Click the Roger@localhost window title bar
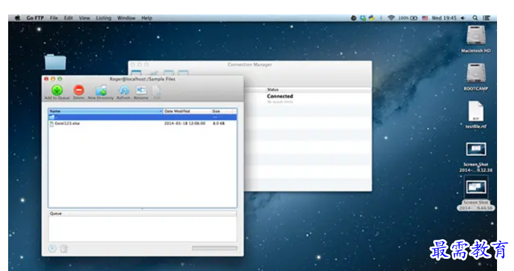Image resolution: width=514 pixels, height=271 pixels. click(x=143, y=79)
